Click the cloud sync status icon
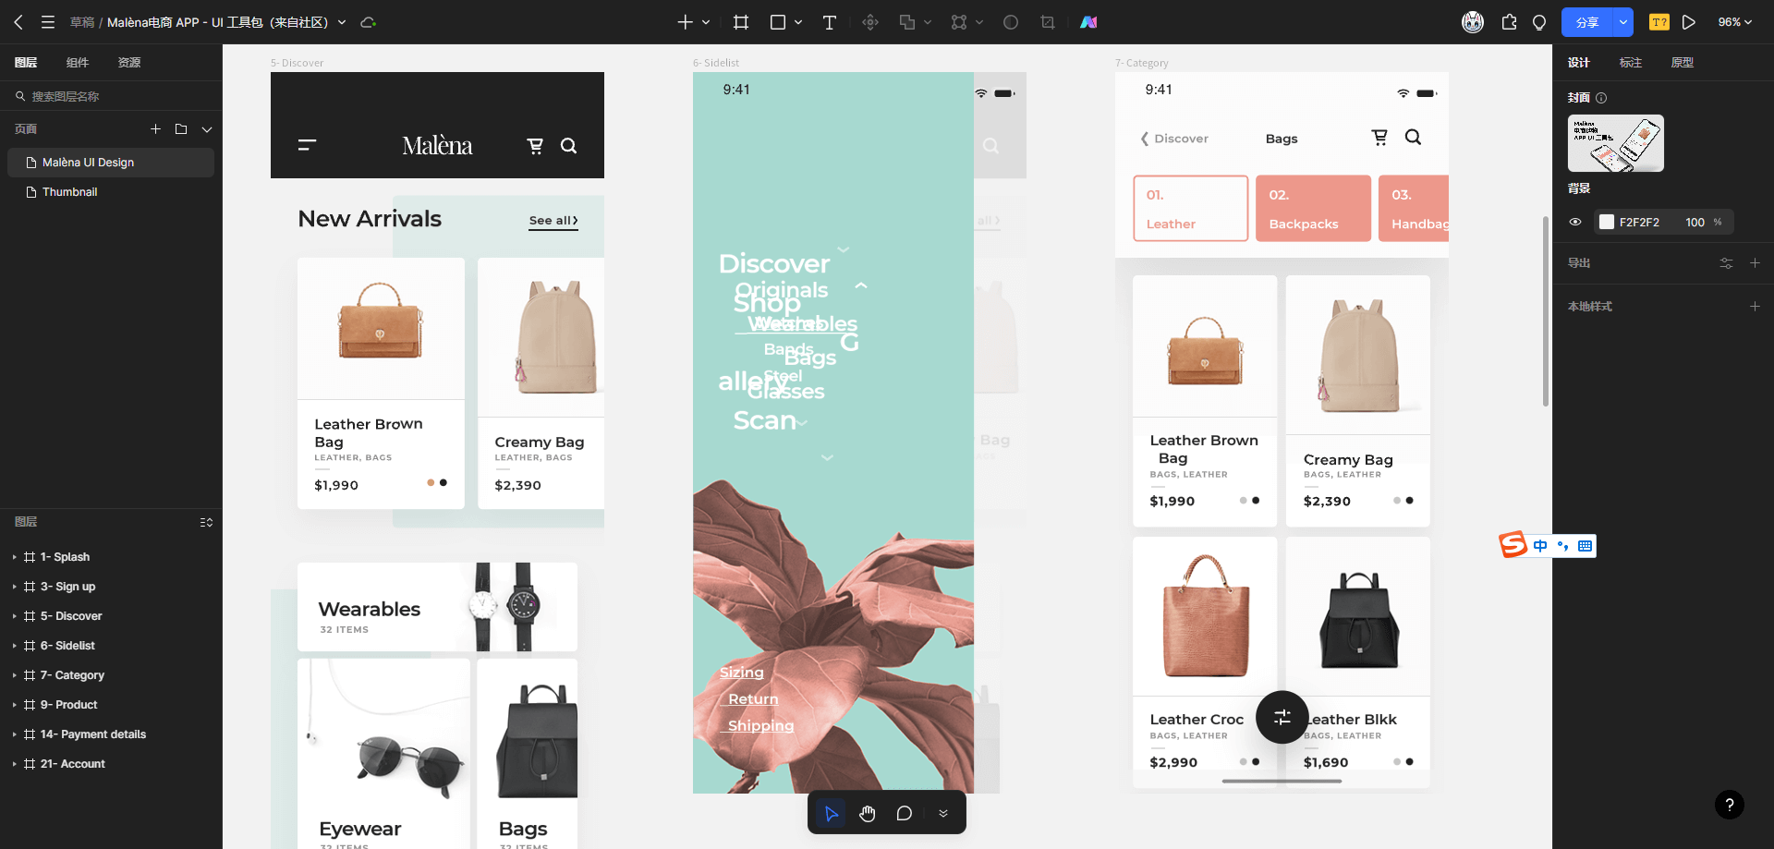The height and width of the screenshot is (849, 1774). [368, 22]
